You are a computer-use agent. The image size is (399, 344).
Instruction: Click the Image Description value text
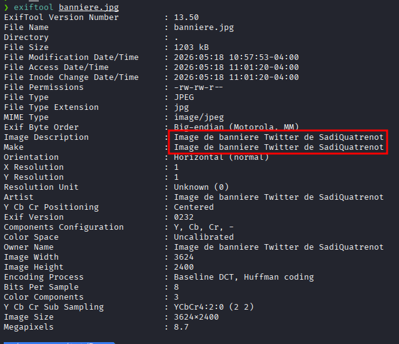pos(279,137)
